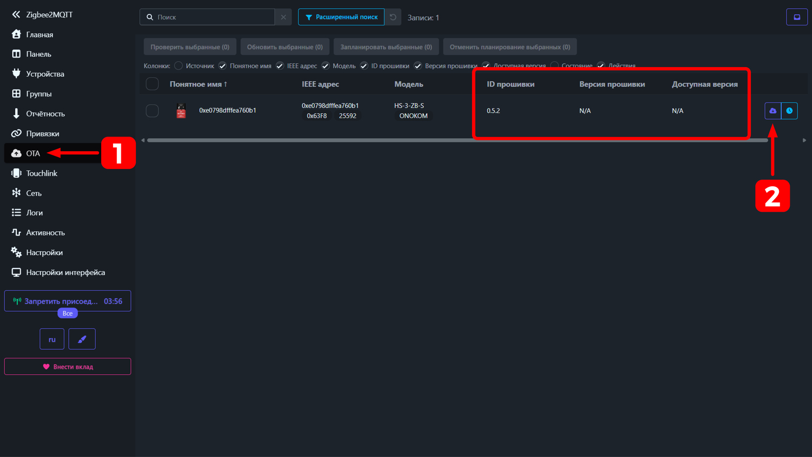Clear the search field with X
Screen dimensions: 812x457
(283, 17)
